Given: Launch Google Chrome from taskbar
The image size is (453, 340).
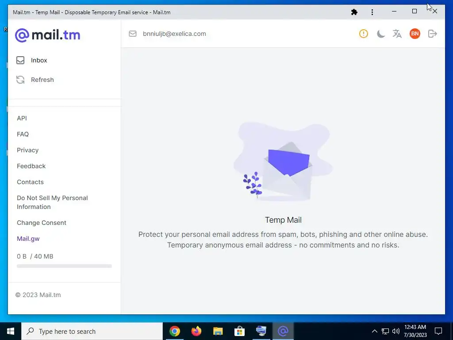Looking at the screenshot, I should pyautogui.click(x=175, y=331).
